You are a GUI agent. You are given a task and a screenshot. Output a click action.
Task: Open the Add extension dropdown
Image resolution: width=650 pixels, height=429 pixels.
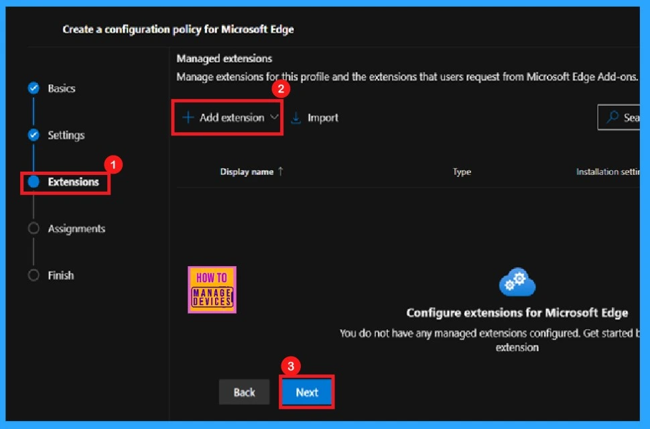point(231,118)
